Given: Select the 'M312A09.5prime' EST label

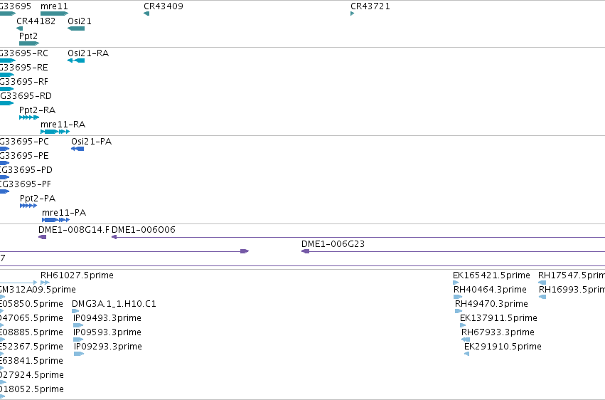Looking at the screenshot, I should (38, 290).
